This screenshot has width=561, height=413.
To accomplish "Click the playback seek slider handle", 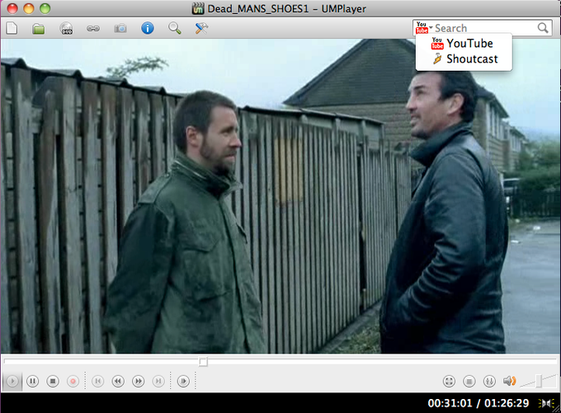I will pos(203,362).
